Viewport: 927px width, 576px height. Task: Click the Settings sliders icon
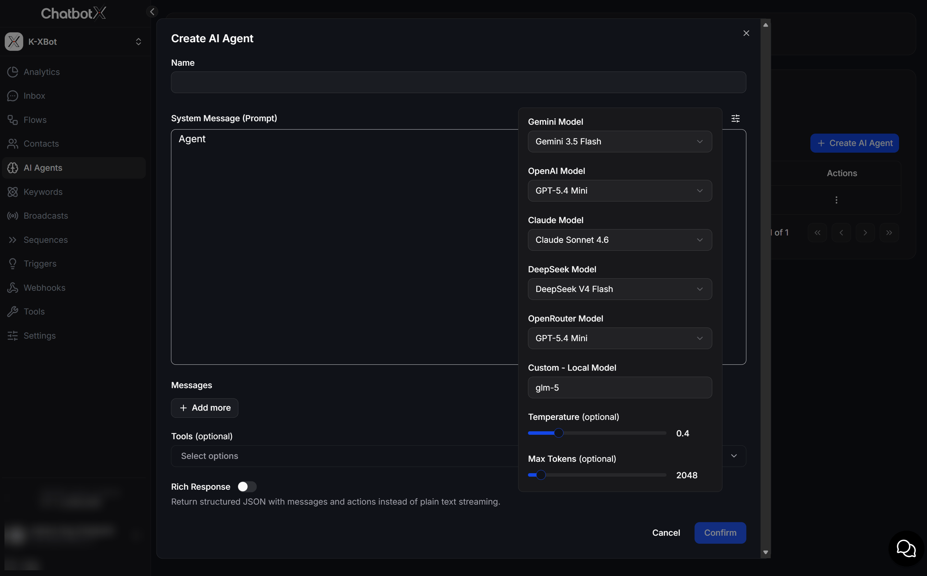pos(13,336)
